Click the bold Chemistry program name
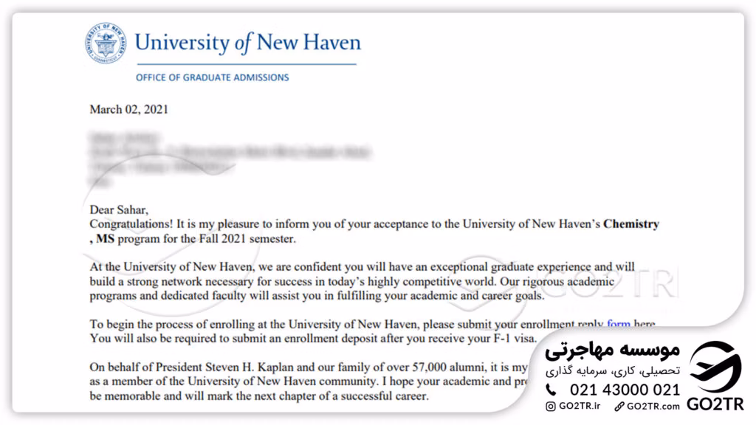 click(631, 224)
